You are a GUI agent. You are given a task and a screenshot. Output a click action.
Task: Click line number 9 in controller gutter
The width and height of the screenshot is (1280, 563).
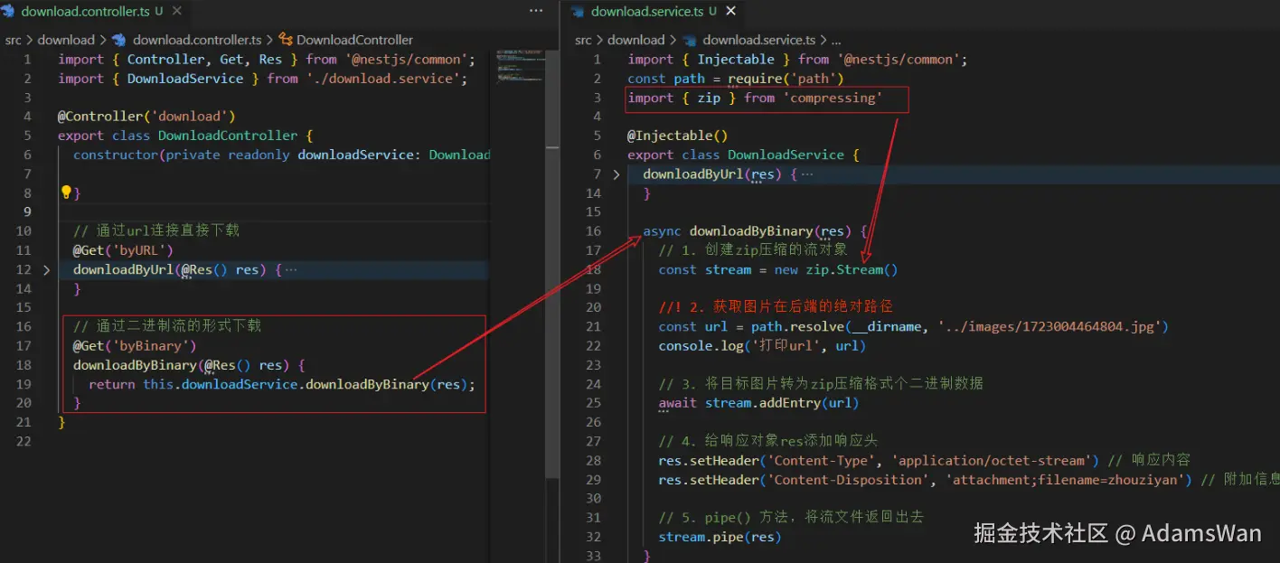tap(27, 211)
